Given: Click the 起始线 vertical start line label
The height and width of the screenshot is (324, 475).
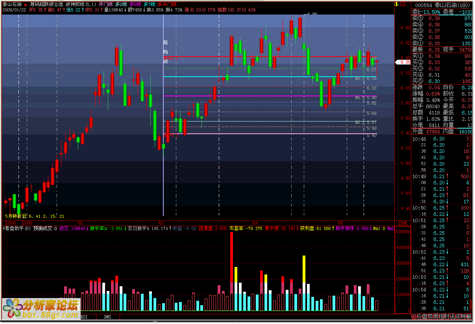Looking at the screenshot, I should click(165, 52).
